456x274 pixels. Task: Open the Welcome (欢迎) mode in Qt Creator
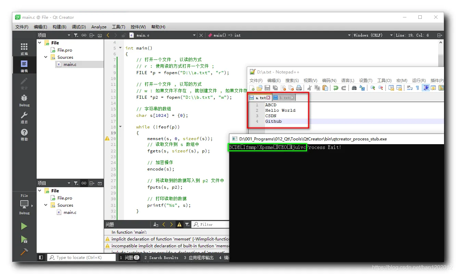pyautogui.click(x=24, y=49)
